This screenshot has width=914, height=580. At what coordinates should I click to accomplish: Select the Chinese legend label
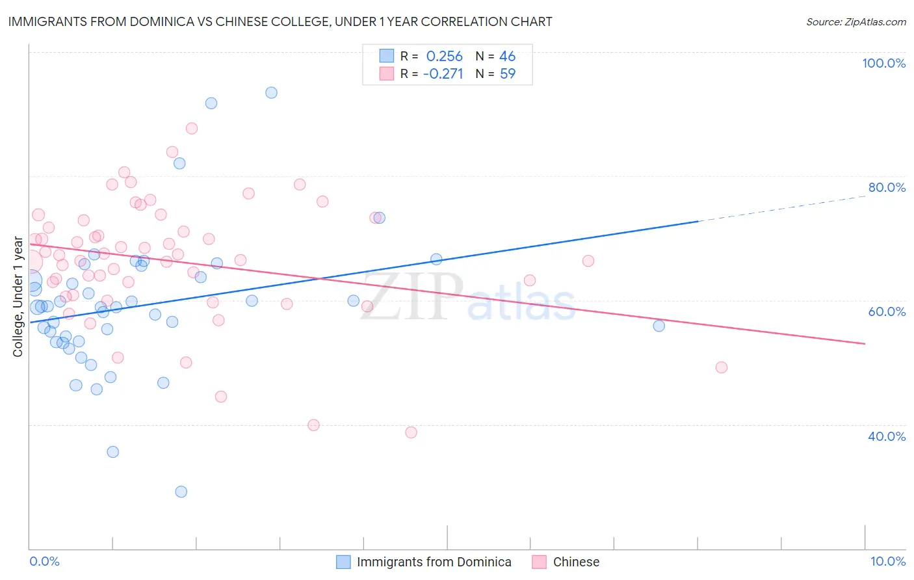click(x=576, y=562)
